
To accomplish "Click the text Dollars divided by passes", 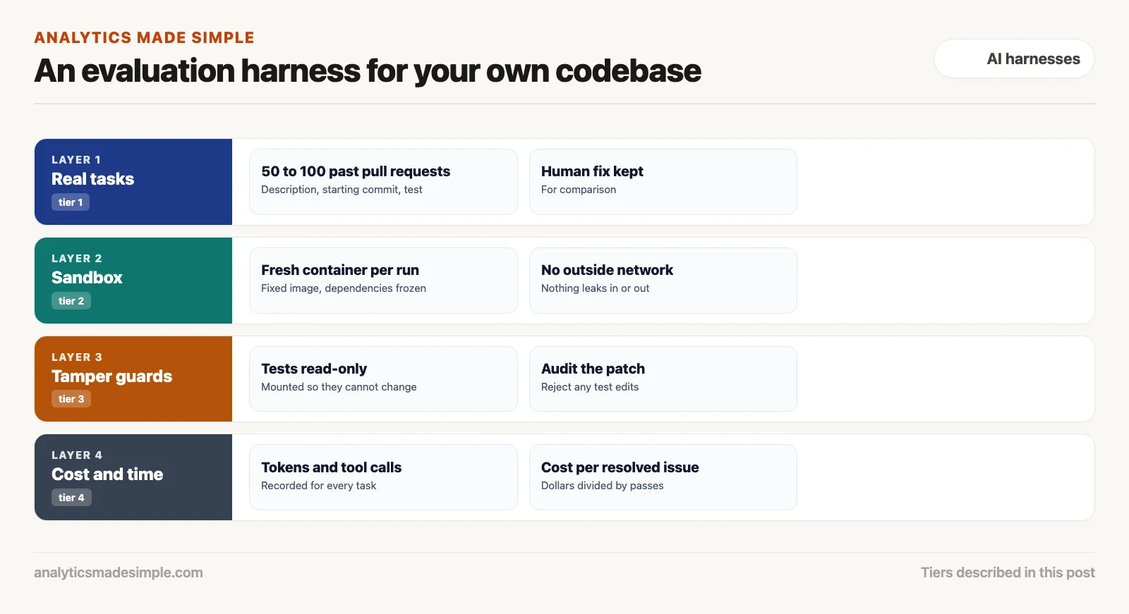I will (x=602, y=486).
